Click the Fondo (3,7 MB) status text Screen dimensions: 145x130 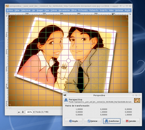tap(42, 112)
